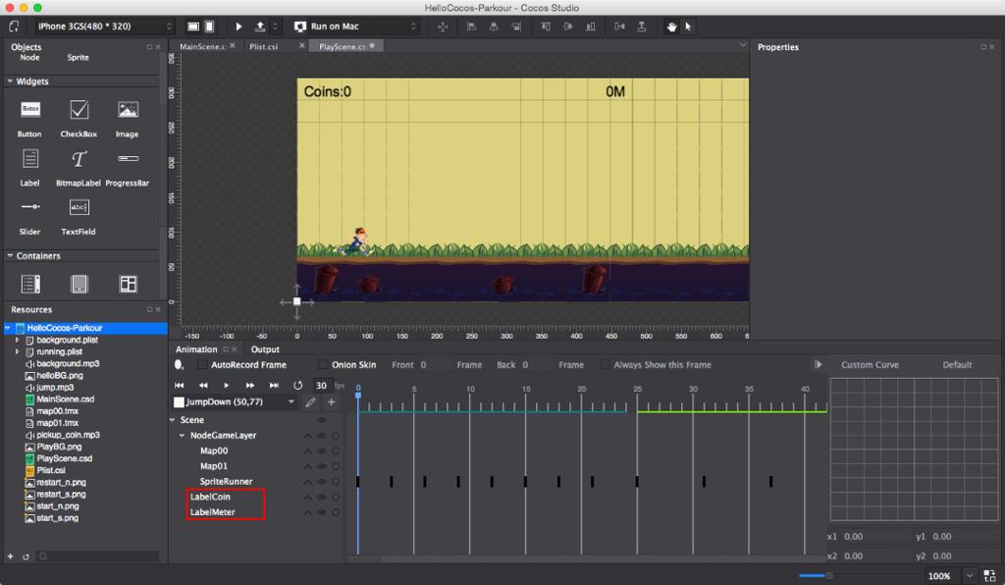Hide the SpriteRunner layer
The image size is (1005, 585).
322,482
